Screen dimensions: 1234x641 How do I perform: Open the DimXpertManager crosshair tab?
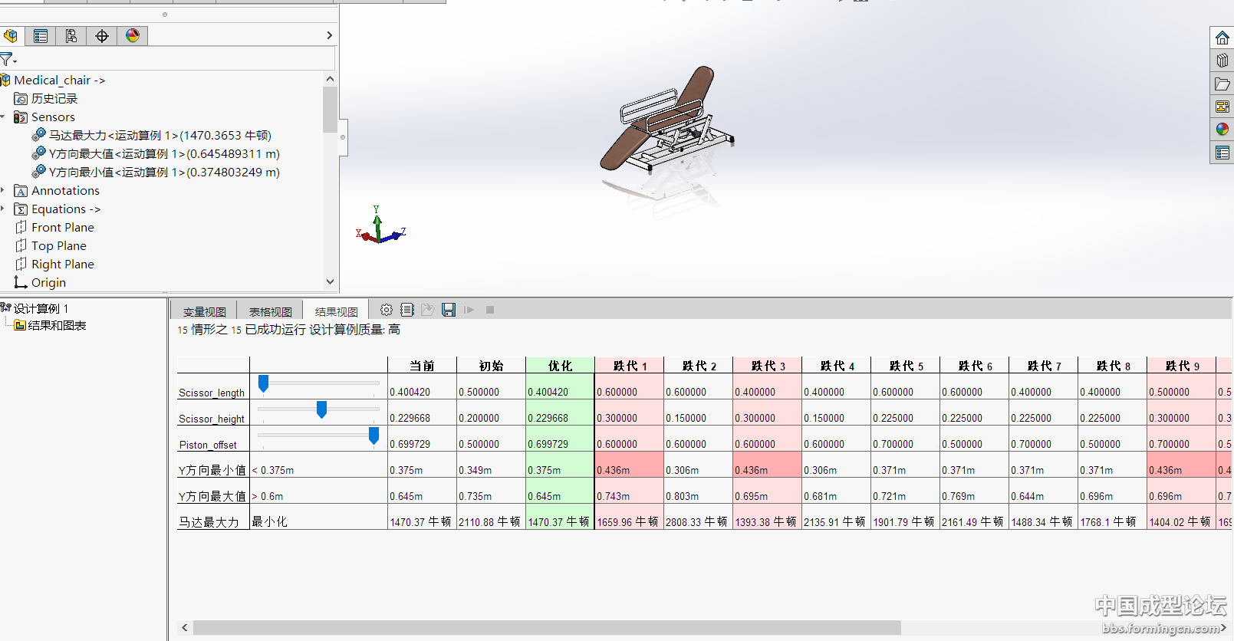click(101, 36)
